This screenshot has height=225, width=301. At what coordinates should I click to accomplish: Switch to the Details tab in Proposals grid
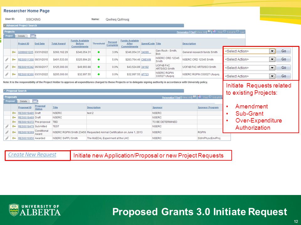24,101
